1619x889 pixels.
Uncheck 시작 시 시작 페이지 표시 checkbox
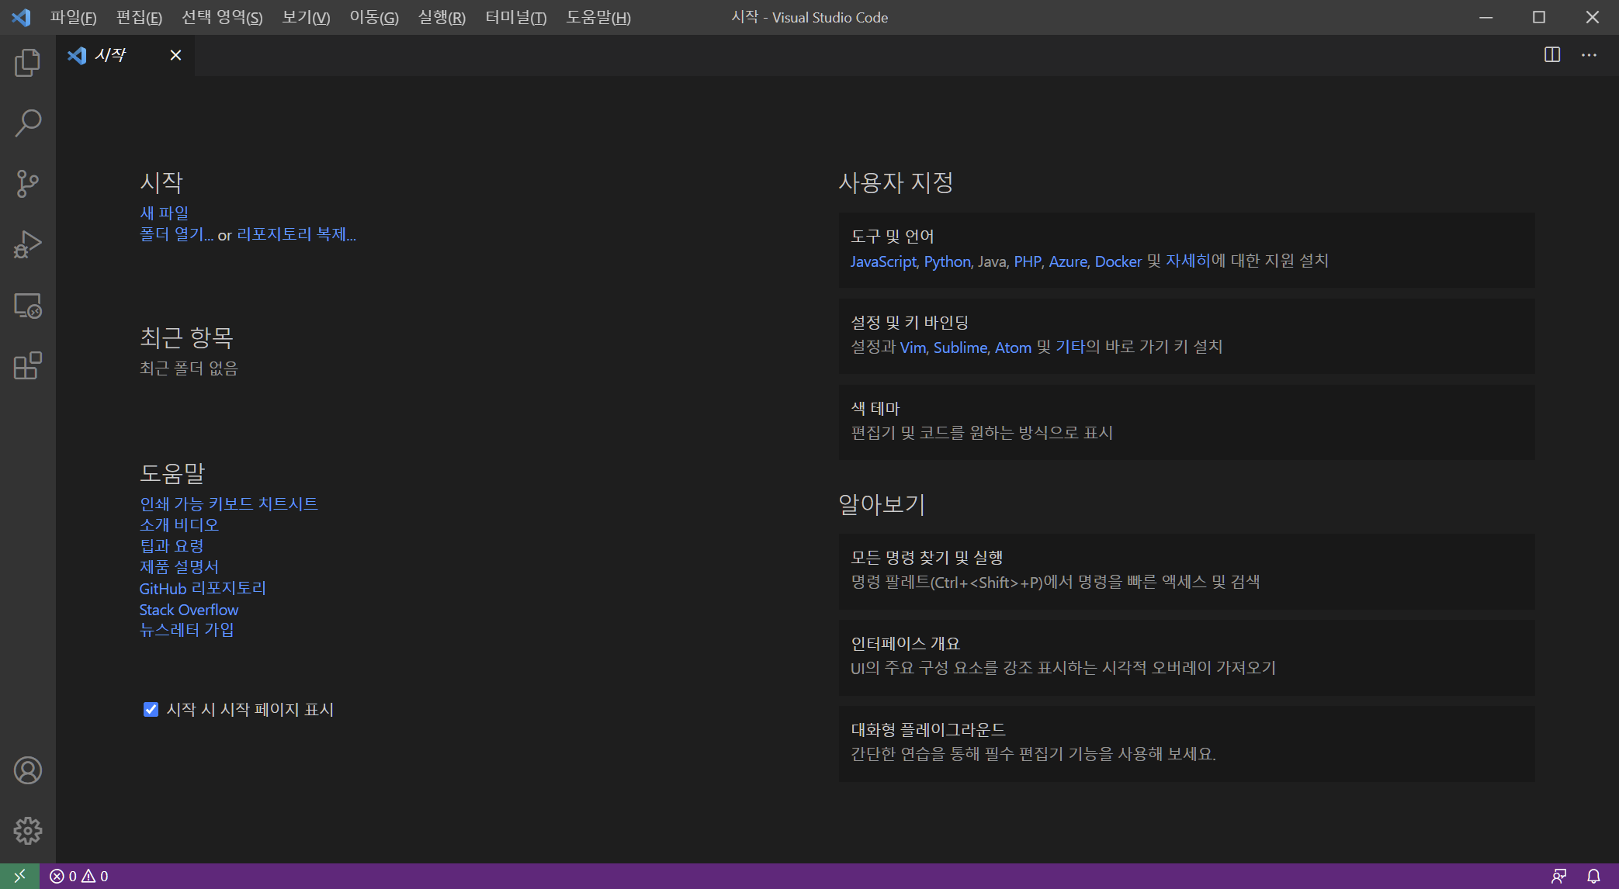[x=151, y=709]
